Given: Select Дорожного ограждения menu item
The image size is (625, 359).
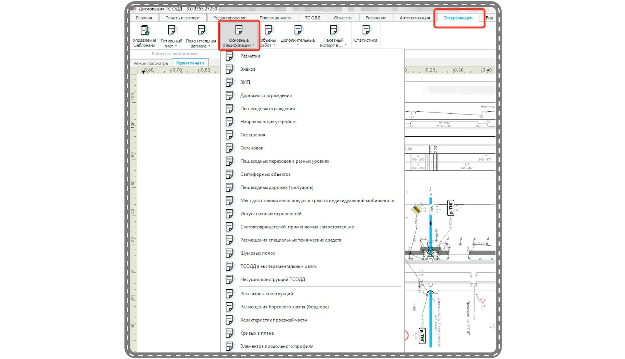Looking at the screenshot, I should tap(266, 95).
